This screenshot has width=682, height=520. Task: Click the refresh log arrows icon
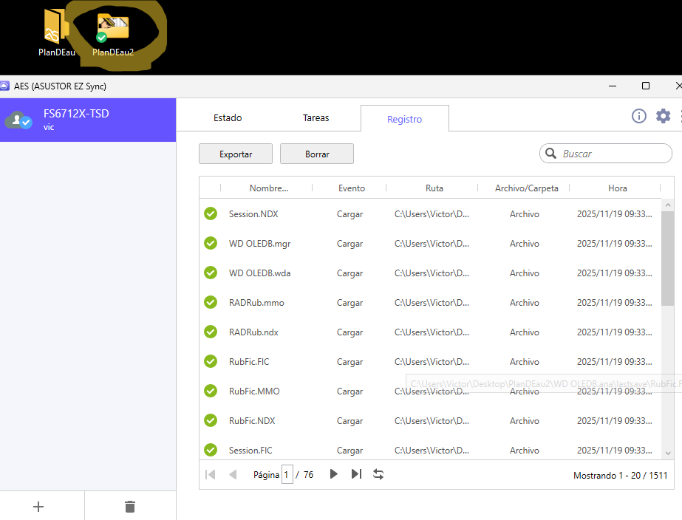click(x=378, y=474)
